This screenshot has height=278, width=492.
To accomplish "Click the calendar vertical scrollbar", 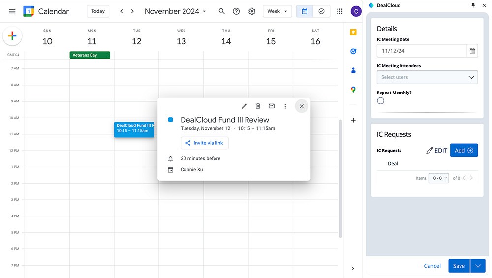I will click(x=340, y=178).
